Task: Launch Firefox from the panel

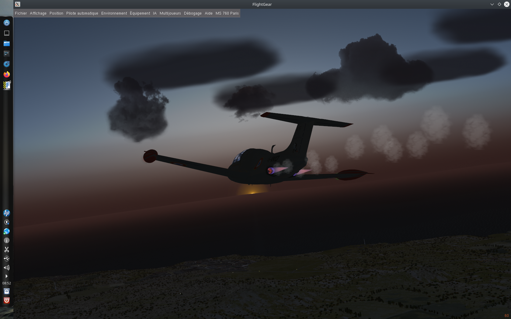Action: pos(7,74)
